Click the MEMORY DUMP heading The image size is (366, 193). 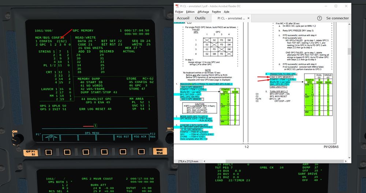[x=89, y=79]
